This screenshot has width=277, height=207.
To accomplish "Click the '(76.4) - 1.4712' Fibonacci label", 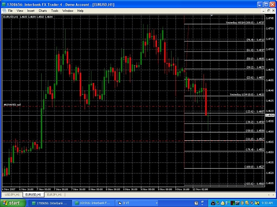I will (x=255, y=40).
